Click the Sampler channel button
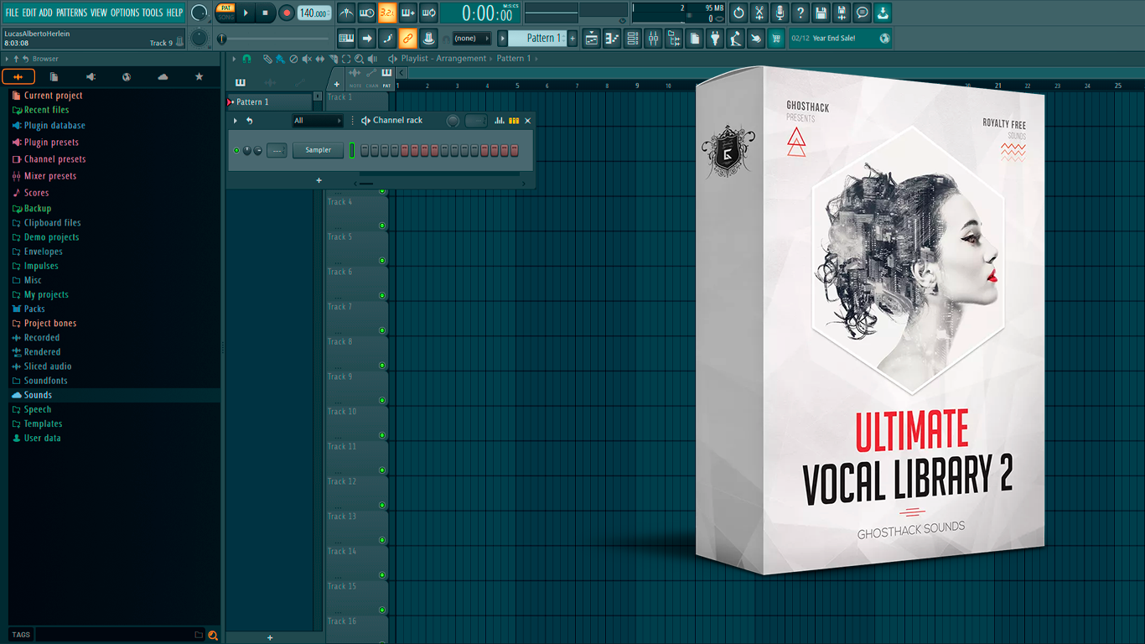The height and width of the screenshot is (644, 1145). [x=318, y=150]
